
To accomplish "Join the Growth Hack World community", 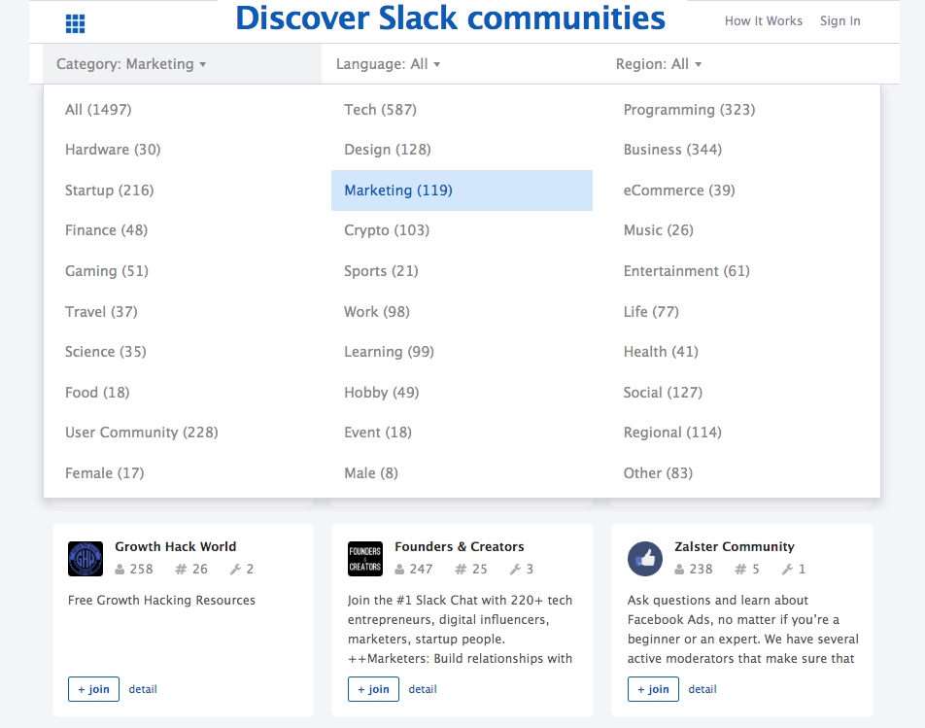I will pyautogui.click(x=93, y=689).
